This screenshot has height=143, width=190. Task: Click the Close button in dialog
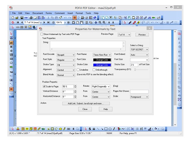[85, 109]
